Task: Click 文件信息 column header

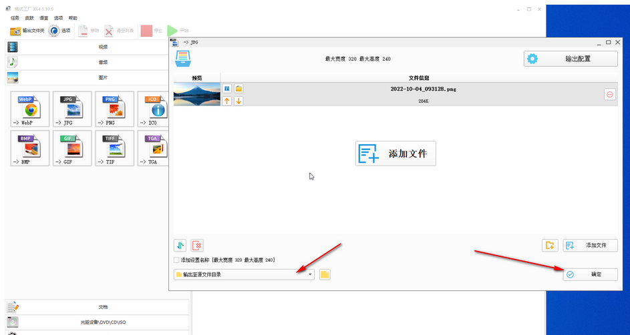Action: point(419,78)
